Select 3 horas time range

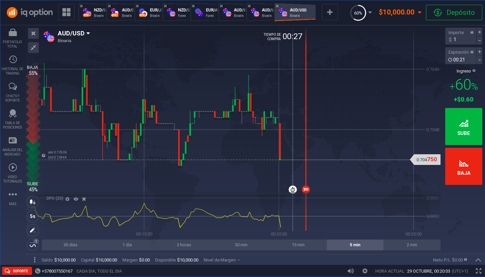[x=184, y=245]
